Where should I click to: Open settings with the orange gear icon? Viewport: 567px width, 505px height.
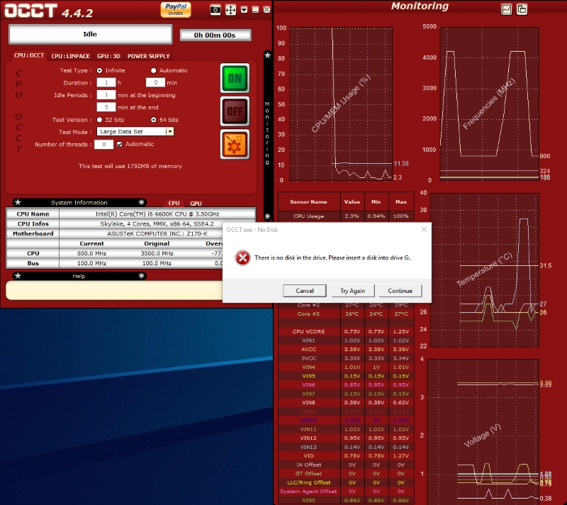coord(235,145)
